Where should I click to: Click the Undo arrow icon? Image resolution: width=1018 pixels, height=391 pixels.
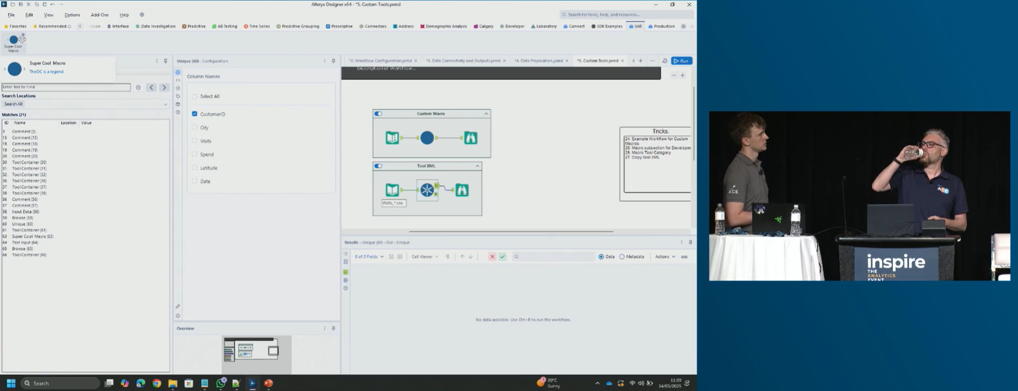pyautogui.click(x=52, y=4)
